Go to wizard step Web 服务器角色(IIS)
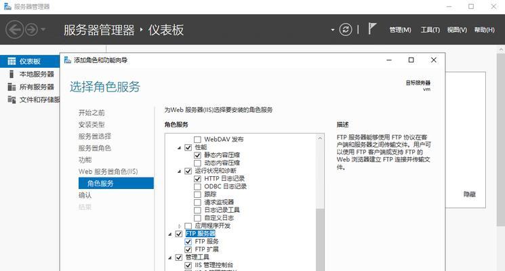Image resolution: width=505 pixels, height=271 pixels. (x=108, y=171)
